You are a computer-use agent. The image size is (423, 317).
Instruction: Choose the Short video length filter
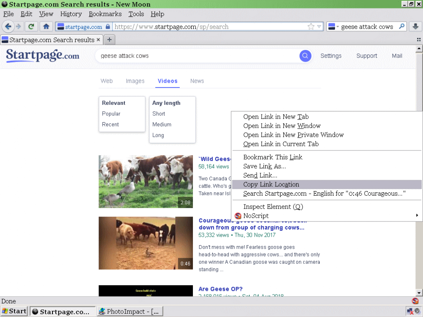tap(159, 114)
